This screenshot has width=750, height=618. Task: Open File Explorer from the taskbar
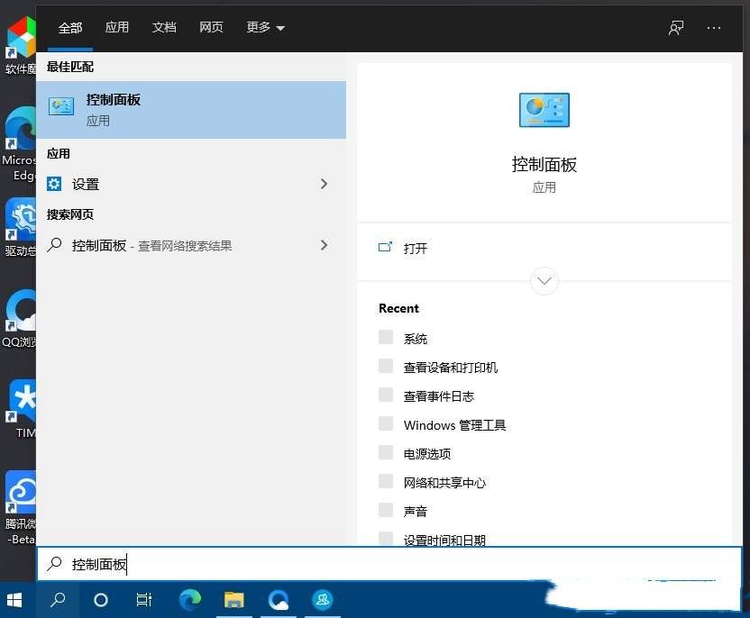point(233,599)
